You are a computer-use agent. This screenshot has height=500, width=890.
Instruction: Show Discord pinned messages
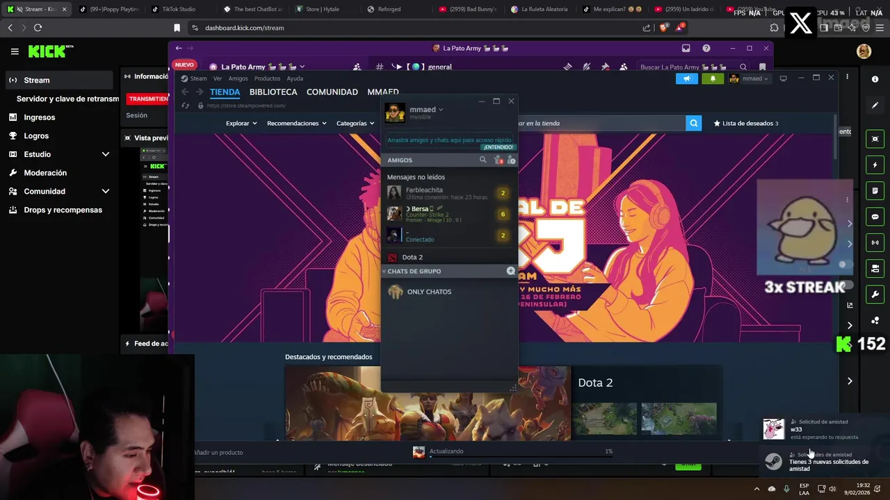[605, 67]
